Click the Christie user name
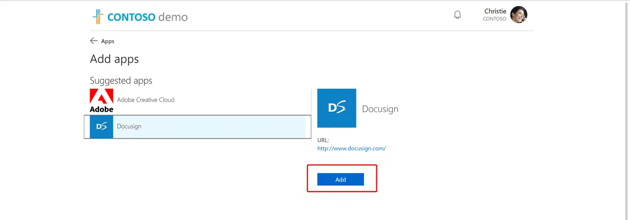 click(495, 11)
